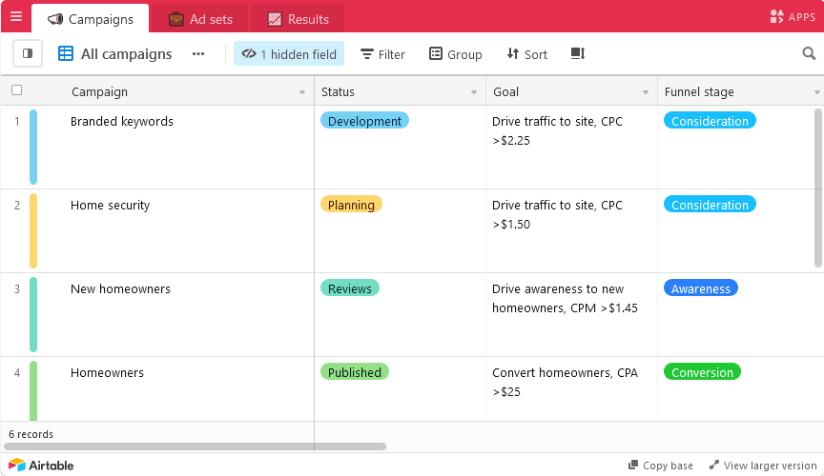Viewport: 824px width, 476px height.
Task: Click the horizontal scrollbar at the bottom
Action: click(195, 446)
